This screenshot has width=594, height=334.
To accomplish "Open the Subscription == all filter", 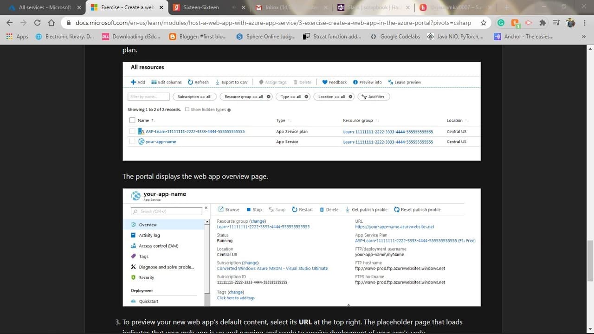I will click(194, 96).
